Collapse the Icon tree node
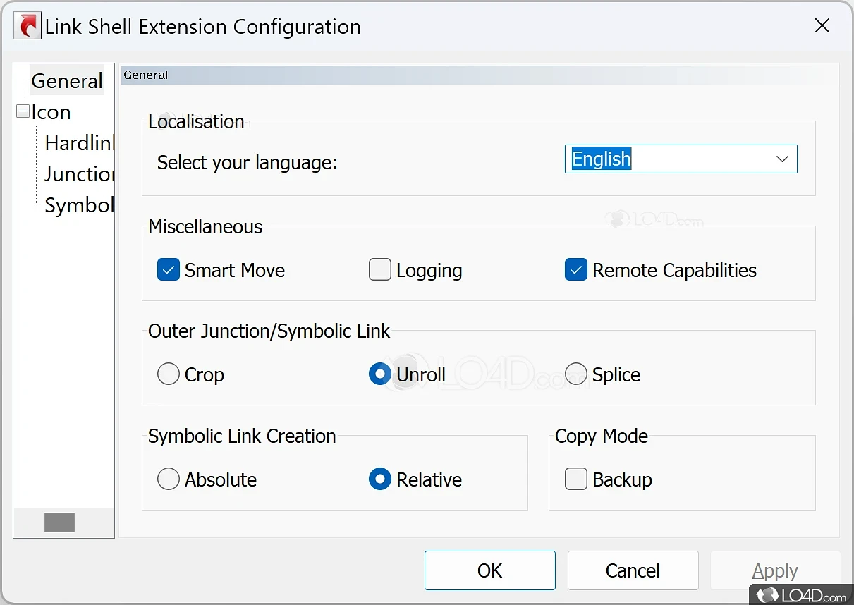 (23, 112)
